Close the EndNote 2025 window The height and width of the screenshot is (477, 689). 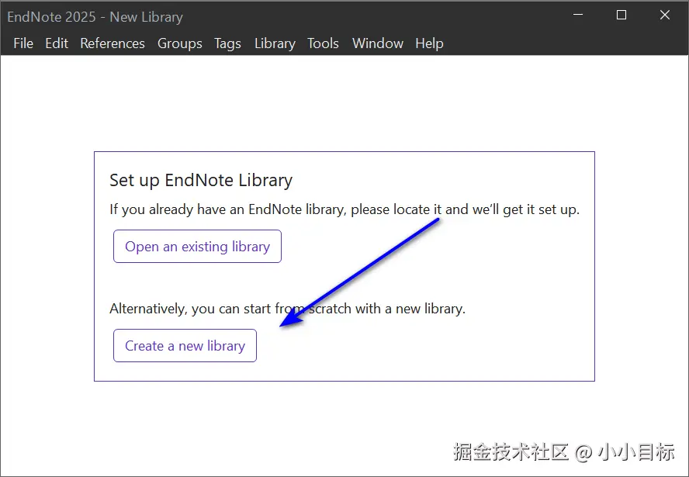665,15
